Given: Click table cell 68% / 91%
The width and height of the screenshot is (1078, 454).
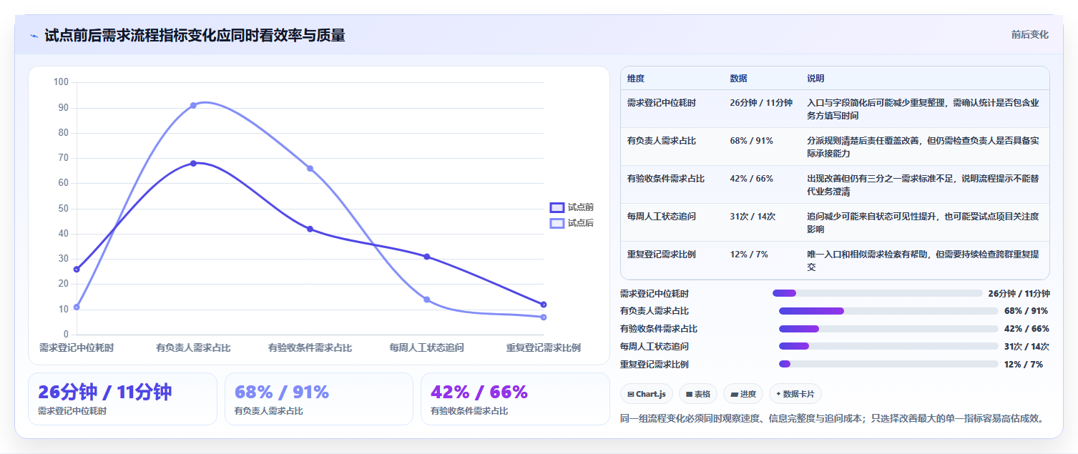Looking at the screenshot, I should (751, 140).
